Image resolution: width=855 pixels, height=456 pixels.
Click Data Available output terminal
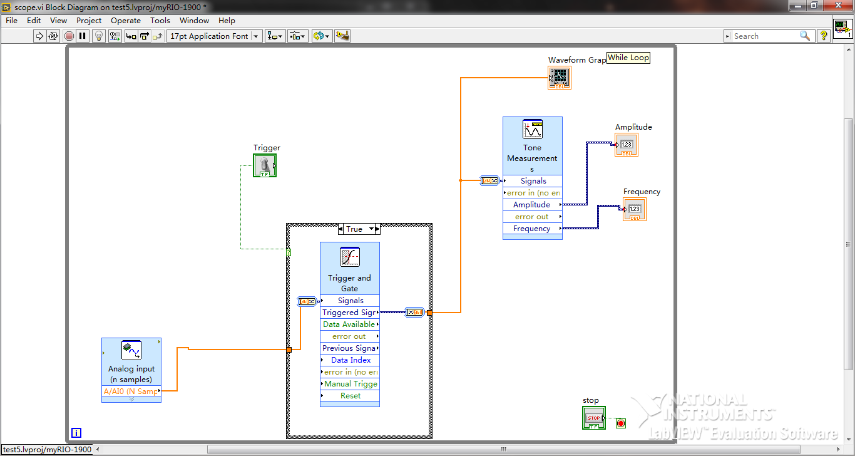click(350, 324)
